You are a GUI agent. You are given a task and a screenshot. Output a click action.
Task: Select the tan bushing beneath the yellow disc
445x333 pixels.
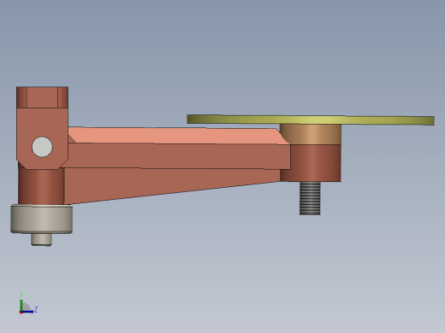point(311,134)
